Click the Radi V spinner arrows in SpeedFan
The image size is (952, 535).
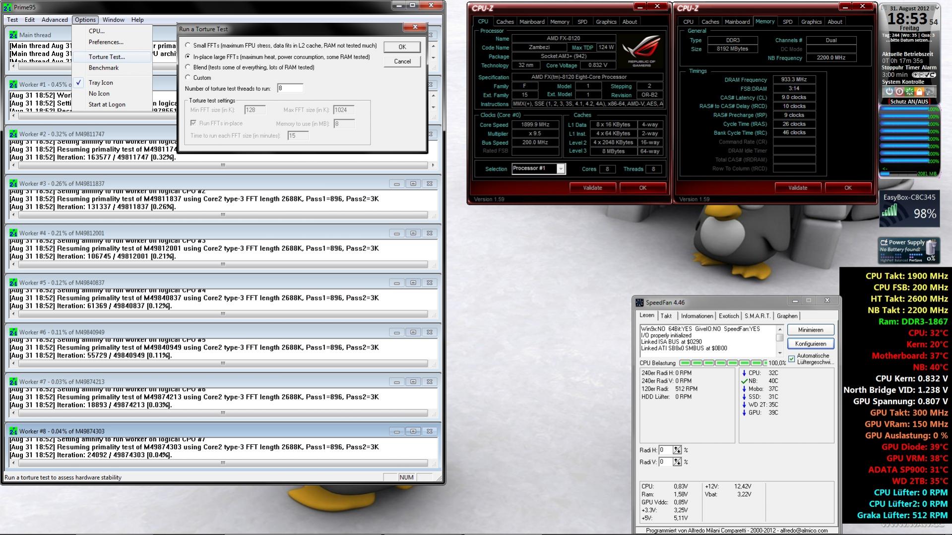pyautogui.click(x=677, y=462)
